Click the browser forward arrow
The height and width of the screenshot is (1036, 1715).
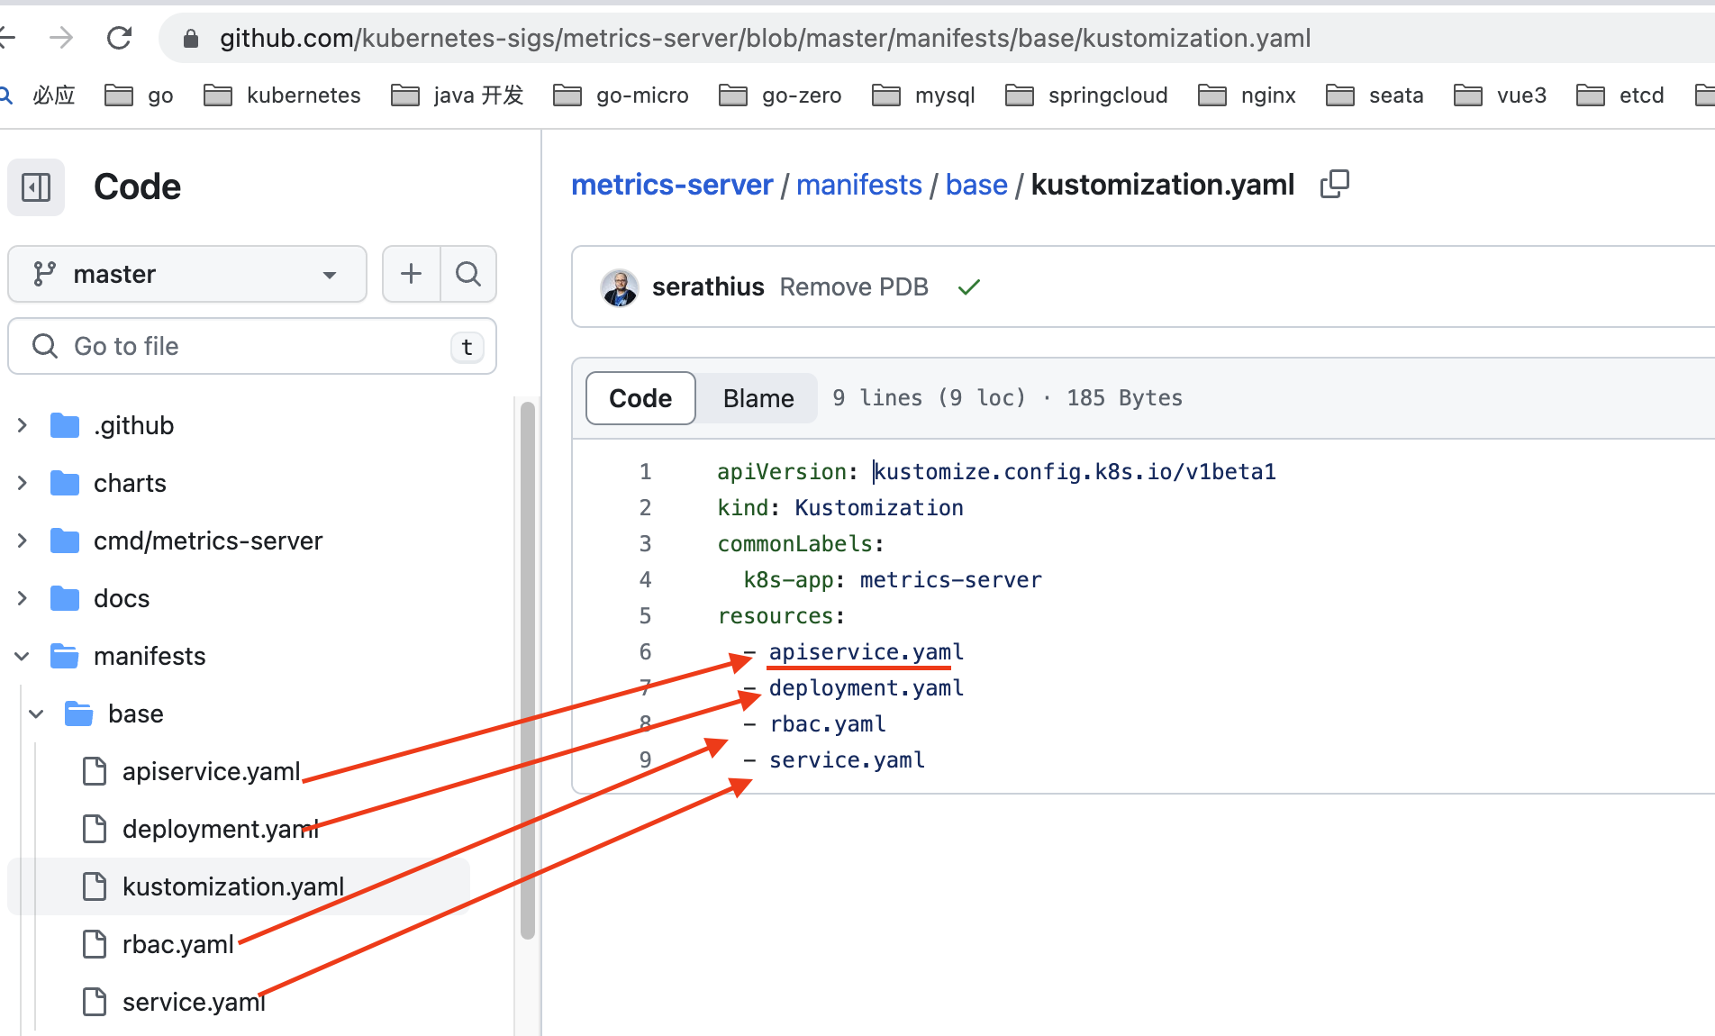click(x=61, y=38)
